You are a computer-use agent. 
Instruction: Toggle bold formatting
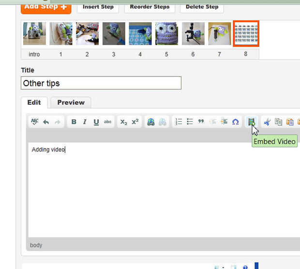coord(74,122)
